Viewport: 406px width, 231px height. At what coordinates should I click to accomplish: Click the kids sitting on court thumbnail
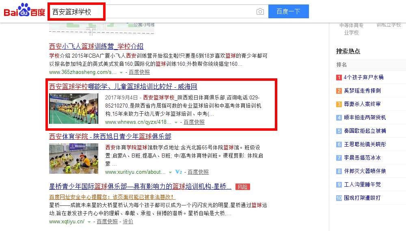pos(74,158)
